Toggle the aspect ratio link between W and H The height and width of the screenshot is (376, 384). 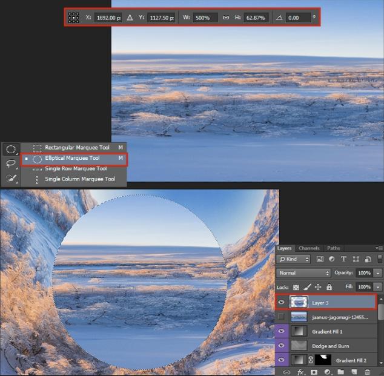coord(226,18)
